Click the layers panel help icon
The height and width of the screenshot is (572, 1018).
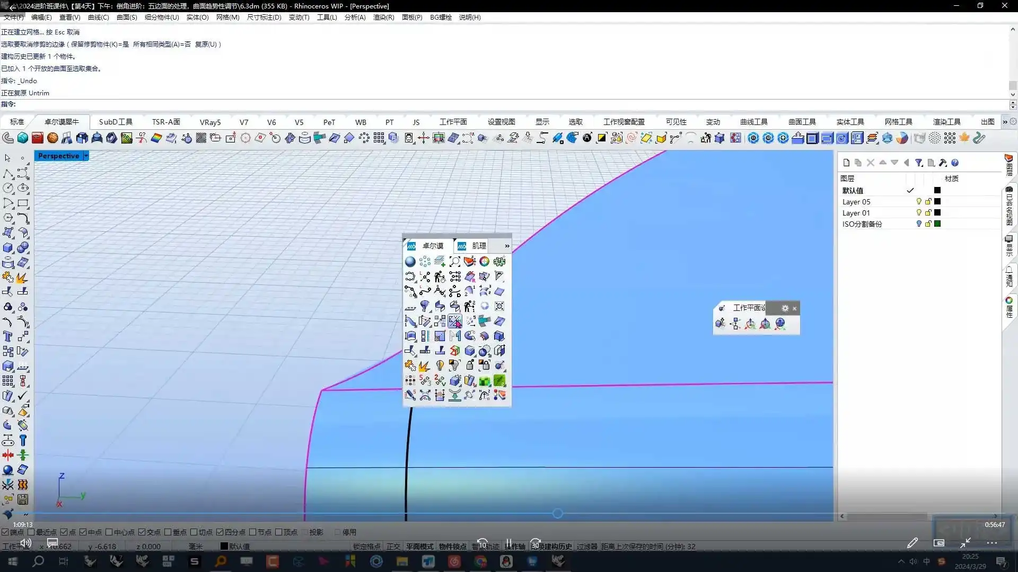point(955,163)
